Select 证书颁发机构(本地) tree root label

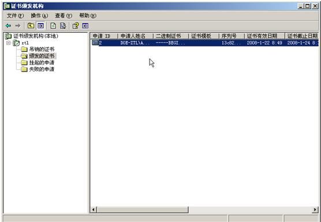point(36,36)
